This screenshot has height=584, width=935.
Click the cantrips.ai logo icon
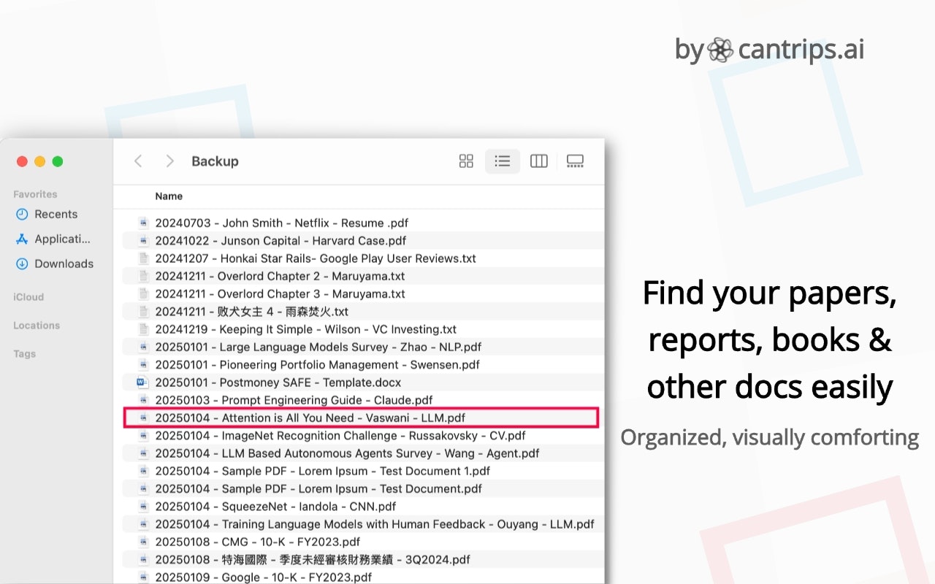point(720,50)
